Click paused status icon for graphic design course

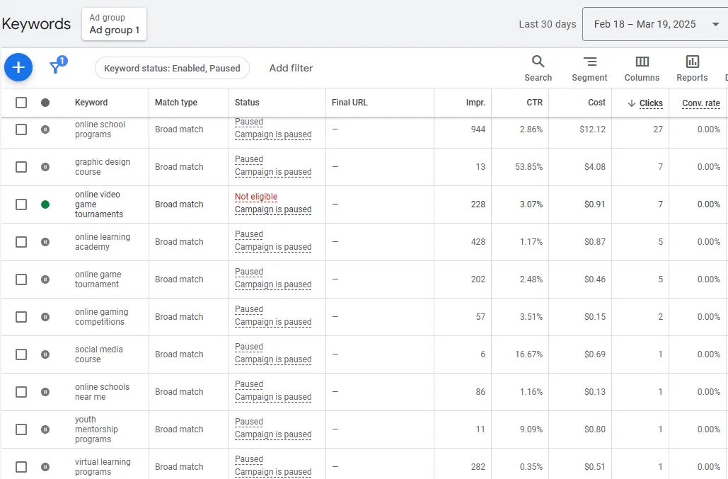click(x=45, y=167)
